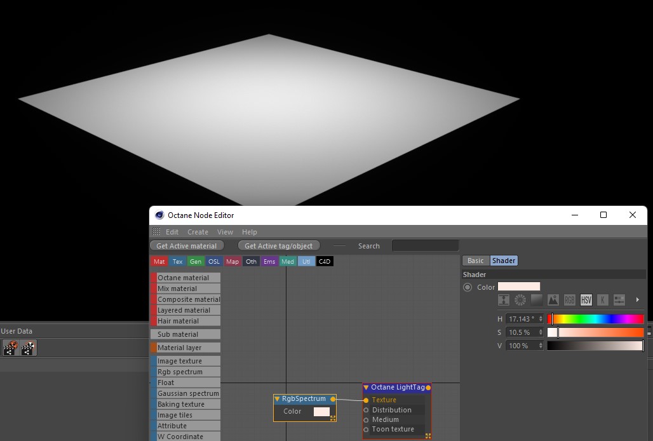The height and width of the screenshot is (441, 653).
Task: Toggle the Color parameter animation dot
Action: [468, 287]
